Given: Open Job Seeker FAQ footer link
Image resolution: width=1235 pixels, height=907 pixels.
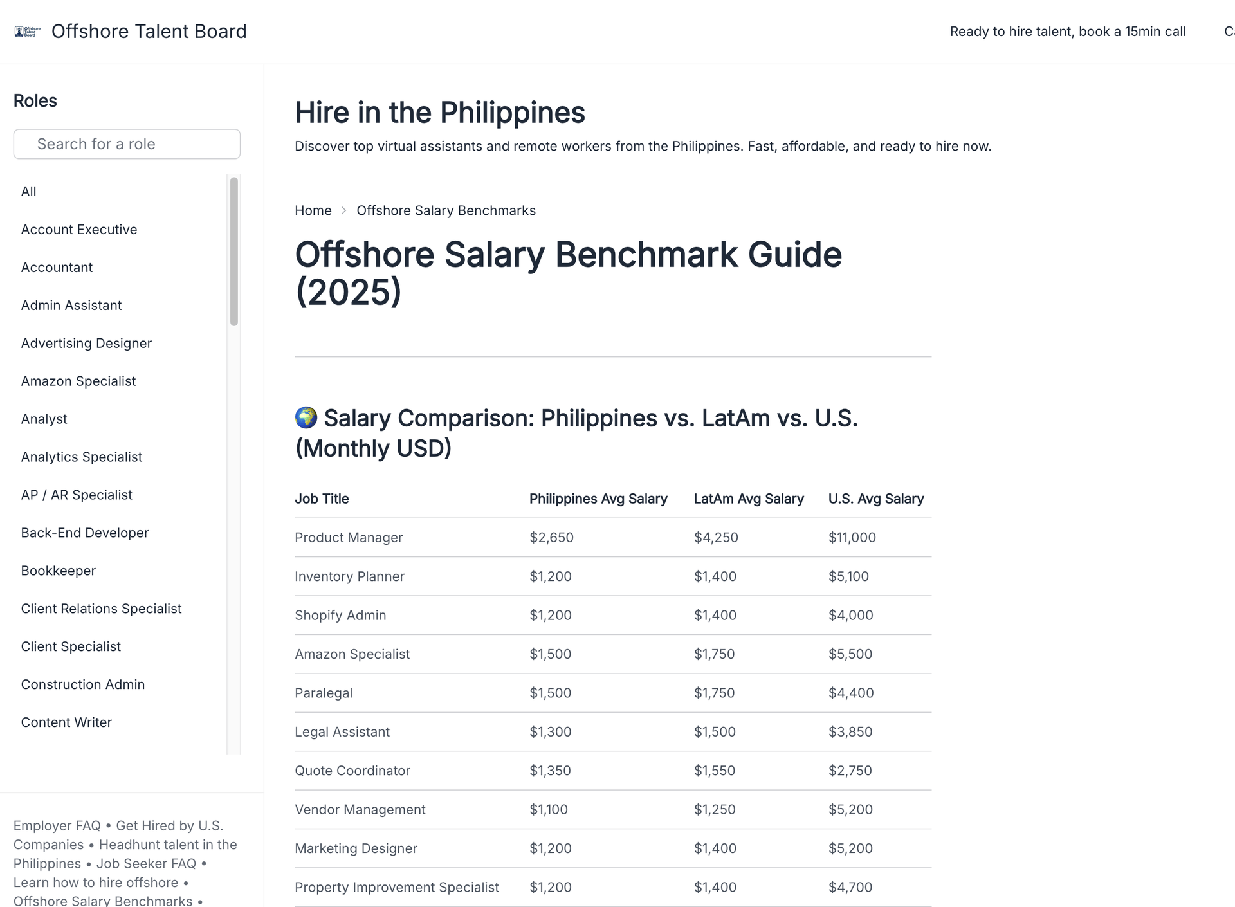Looking at the screenshot, I should pos(146,864).
